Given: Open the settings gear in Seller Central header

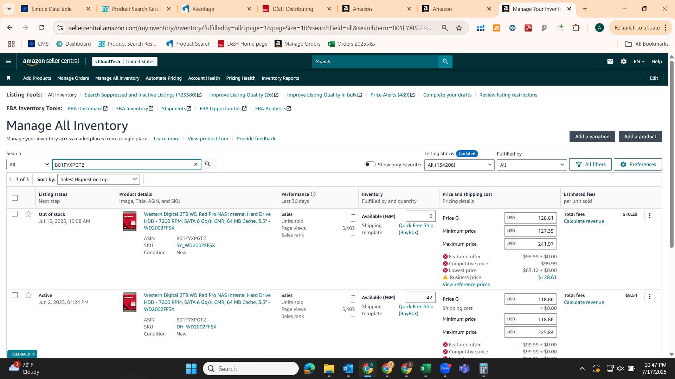Looking at the screenshot, I should coord(623,61).
